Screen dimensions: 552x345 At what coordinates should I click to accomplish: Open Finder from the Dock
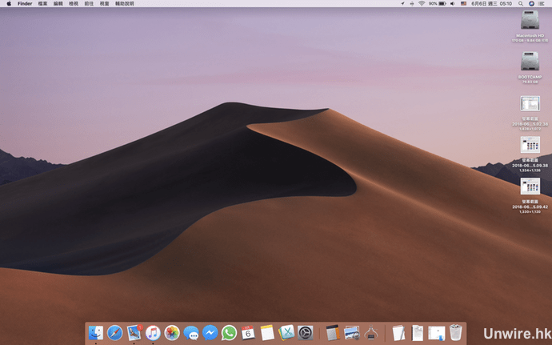point(96,333)
